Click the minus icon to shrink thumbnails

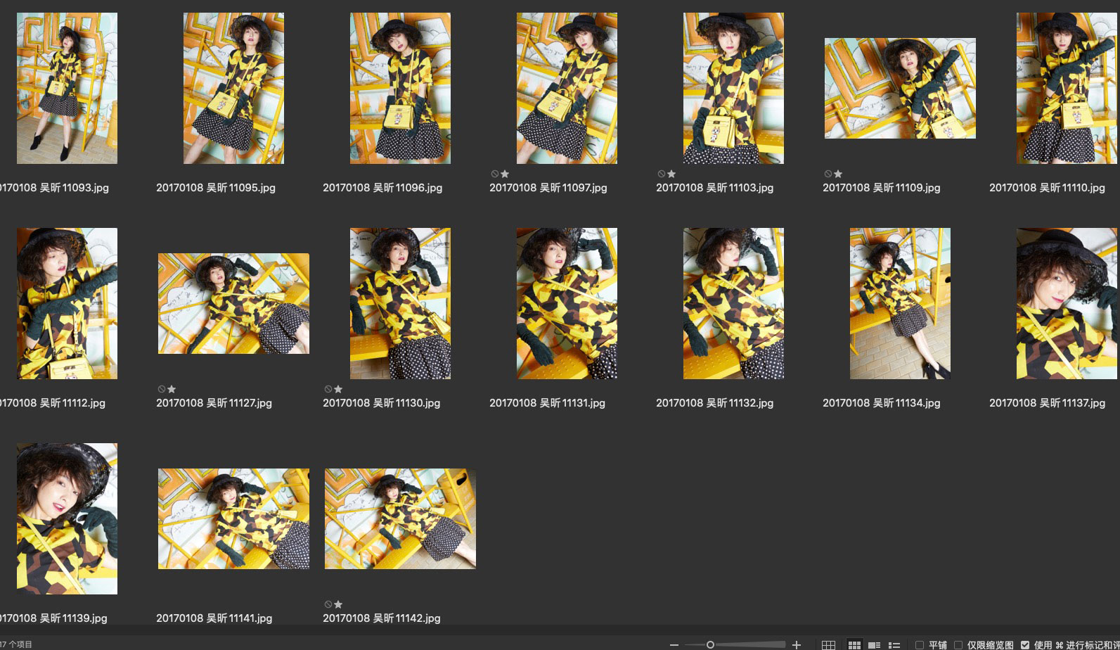[674, 644]
